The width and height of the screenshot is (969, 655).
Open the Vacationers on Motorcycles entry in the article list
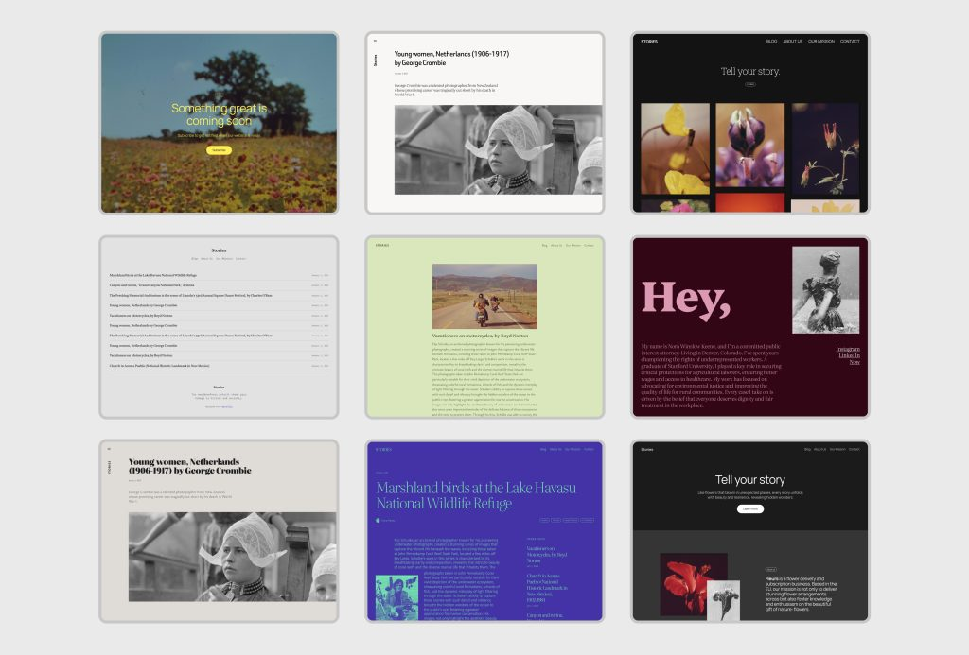pyautogui.click(x=141, y=316)
